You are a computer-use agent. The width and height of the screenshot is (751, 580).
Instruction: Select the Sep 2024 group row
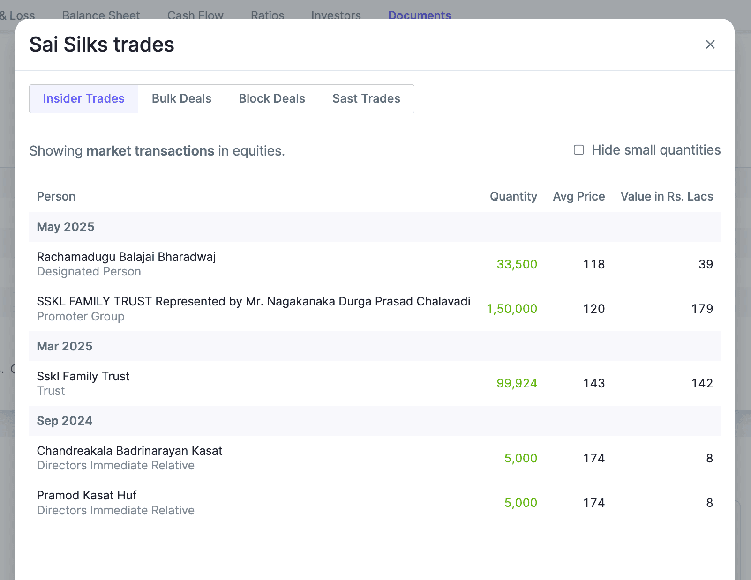375,421
